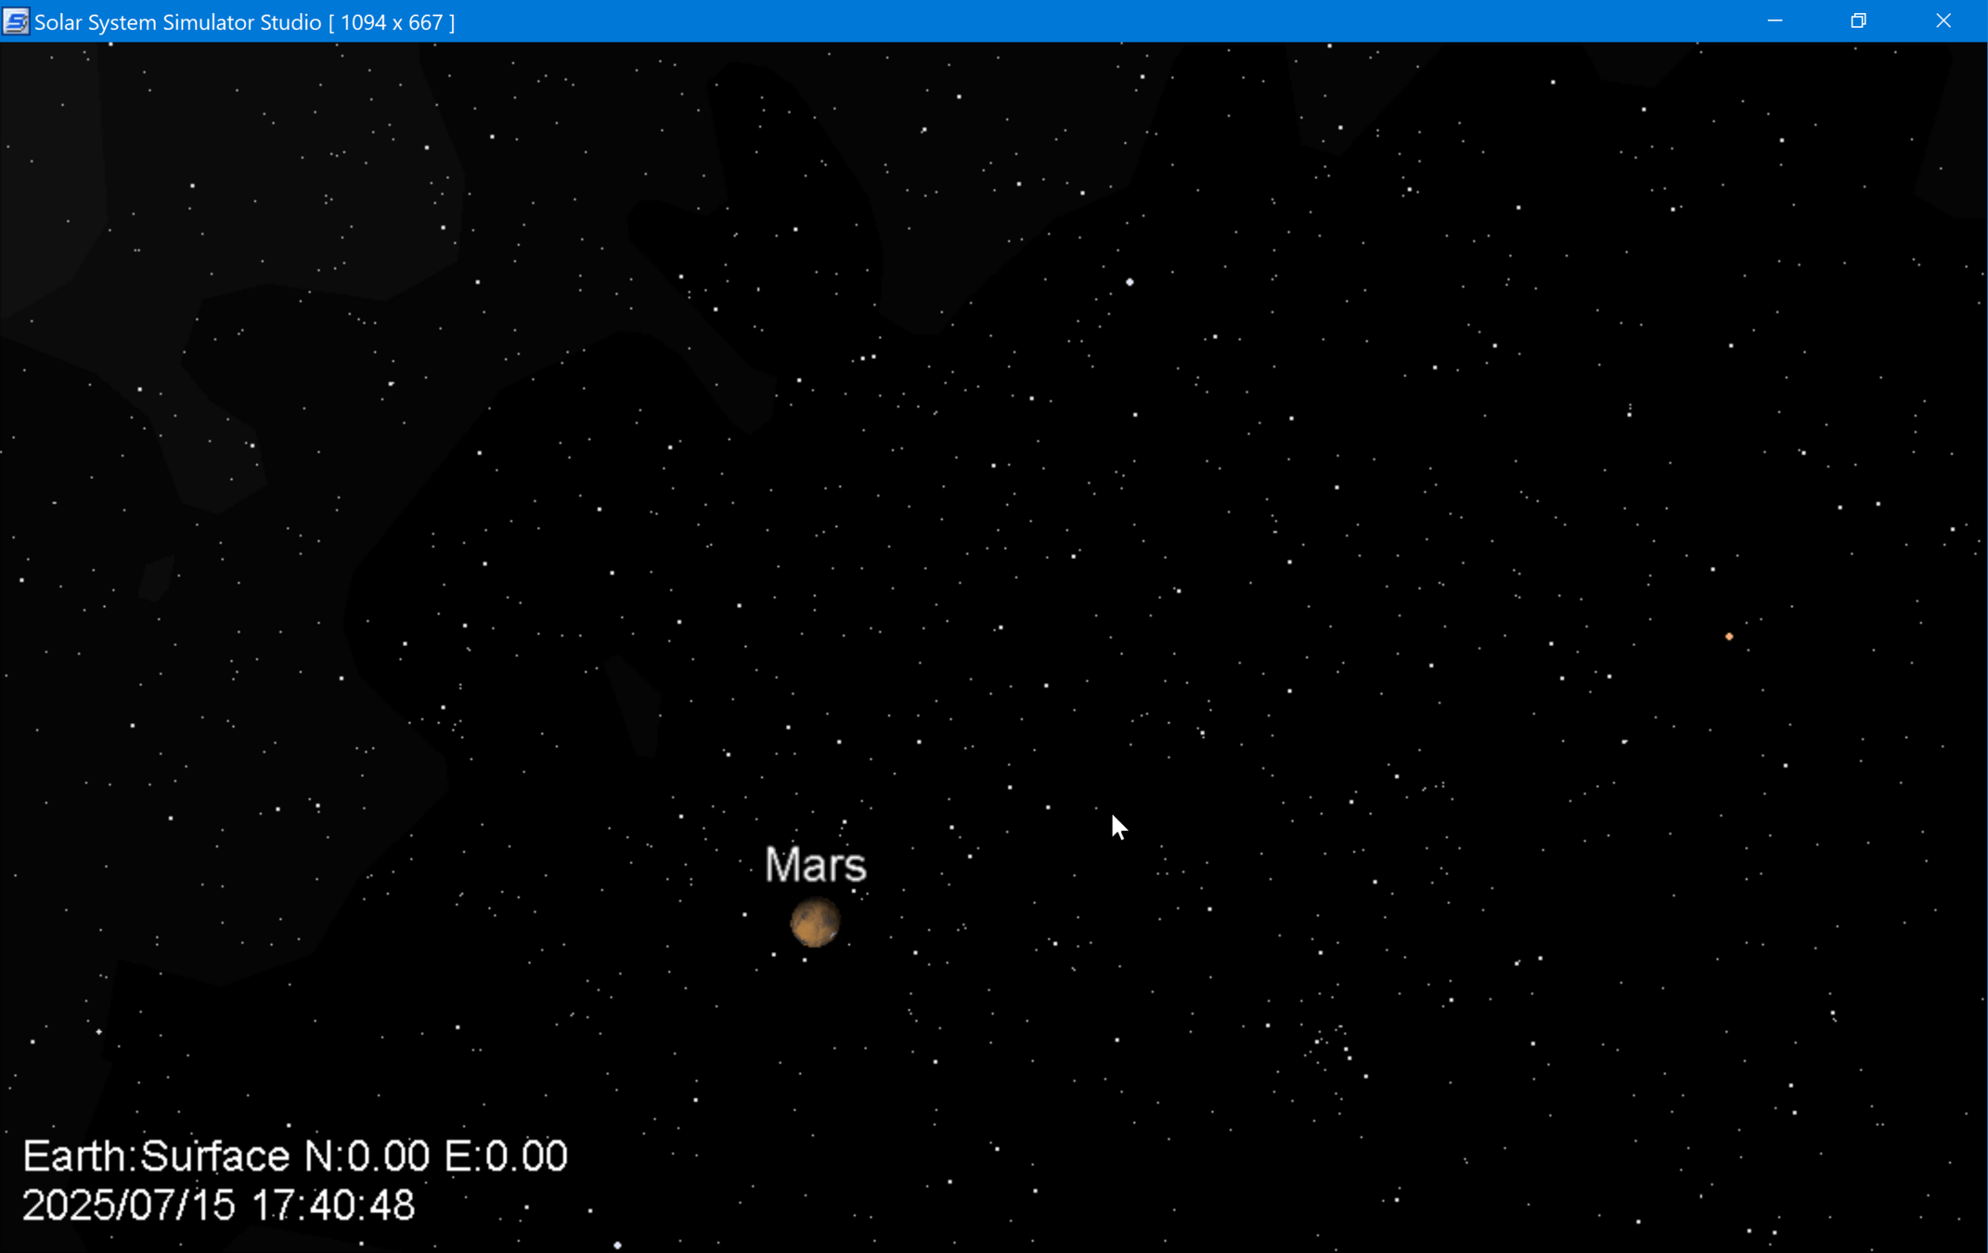
Task: Restore down the simulator window
Action: pyautogui.click(x=1858, y=21)
